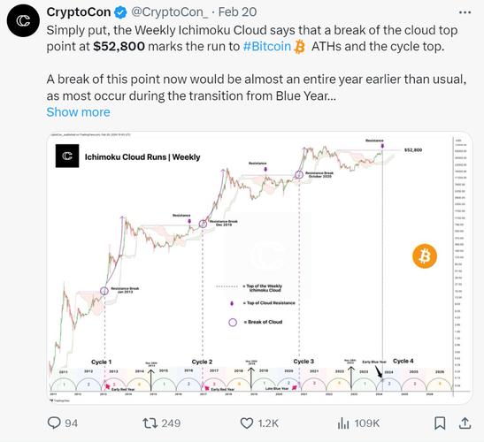Click the $52,800 price label on chart
484x442 pixels.
(x=413, y=150)
